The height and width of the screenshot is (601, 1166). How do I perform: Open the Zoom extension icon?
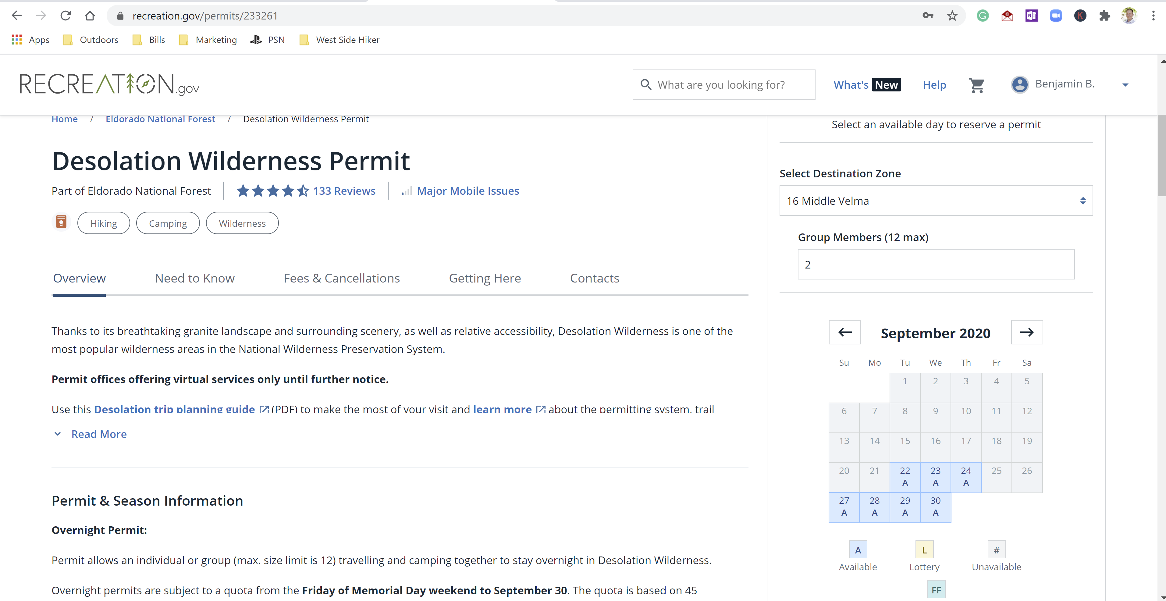1056,16
